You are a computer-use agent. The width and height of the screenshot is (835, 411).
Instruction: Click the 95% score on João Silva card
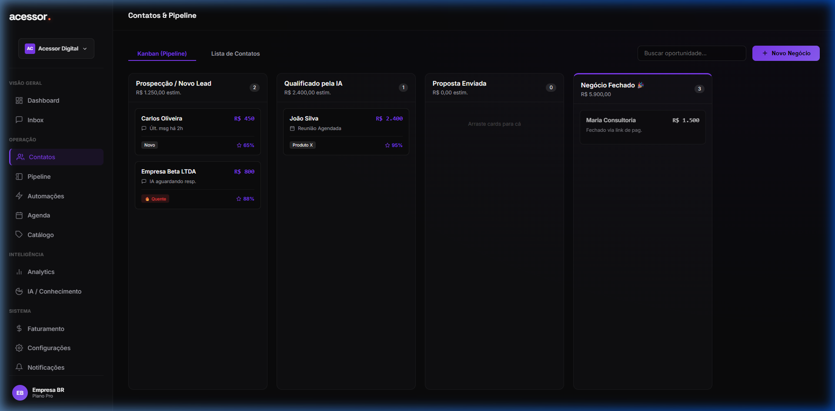(397, 145)
